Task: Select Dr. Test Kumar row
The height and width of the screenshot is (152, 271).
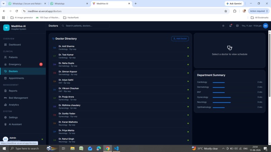Action: (120, 56)
